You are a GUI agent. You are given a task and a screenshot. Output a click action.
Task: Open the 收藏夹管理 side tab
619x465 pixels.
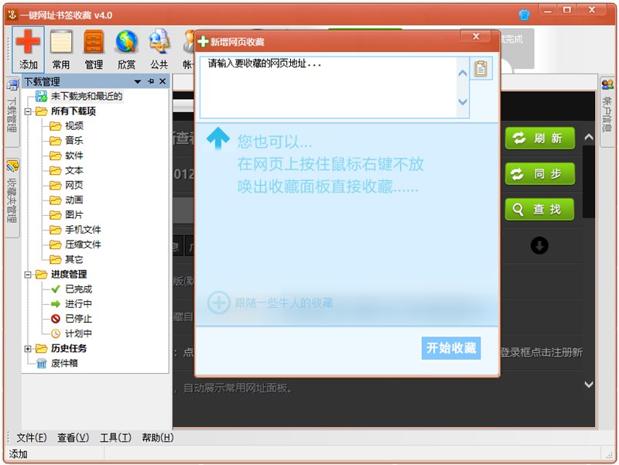pyautogui.click(x=12, y=197)
